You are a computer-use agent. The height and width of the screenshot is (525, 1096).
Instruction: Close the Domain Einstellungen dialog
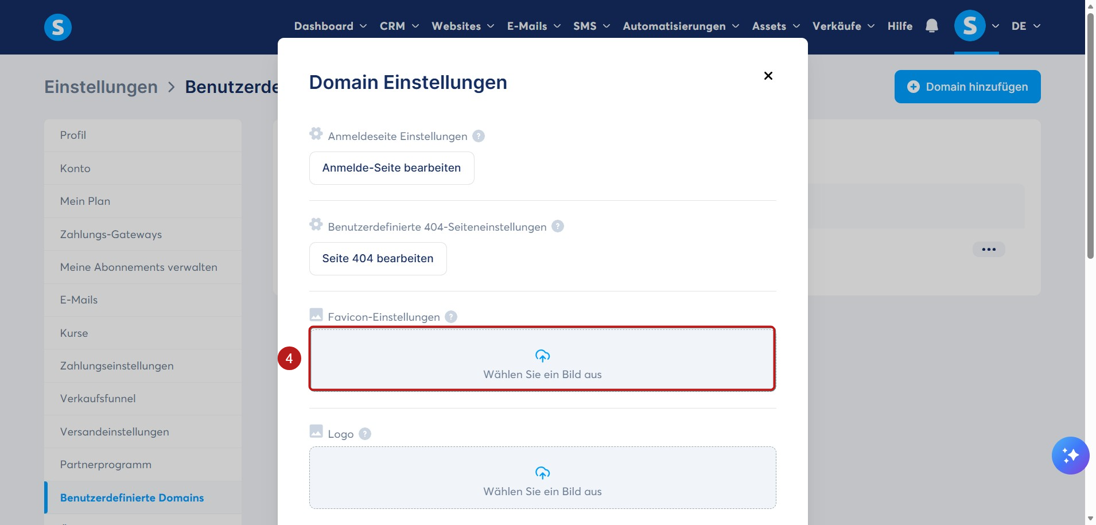point(768,76)
